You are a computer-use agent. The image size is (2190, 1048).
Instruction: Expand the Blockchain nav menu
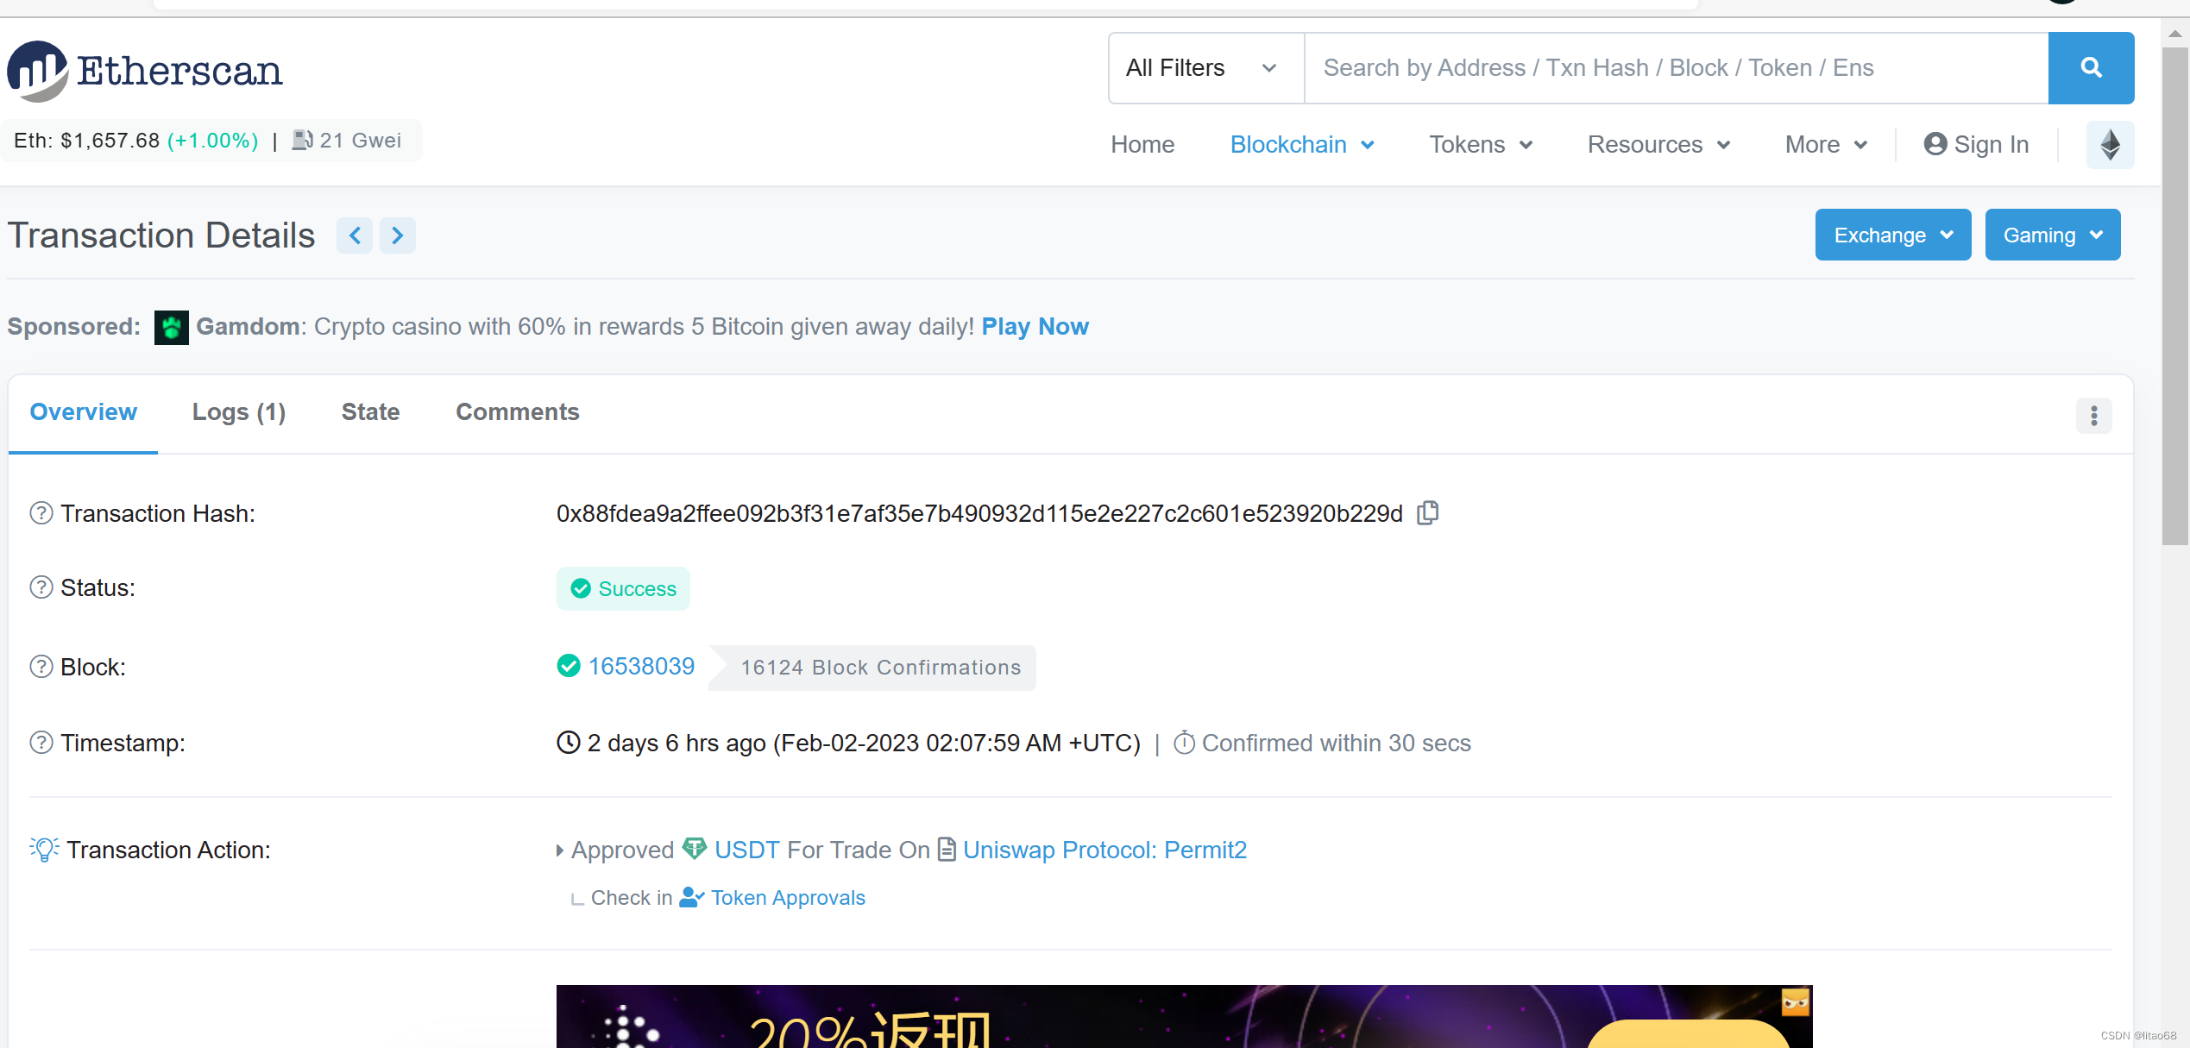(1301, 145)
